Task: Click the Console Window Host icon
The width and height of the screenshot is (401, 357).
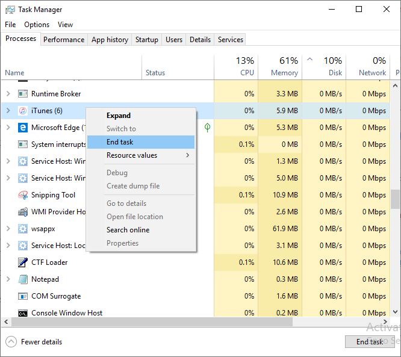Action: pyautogui.click(x=23, y=313)
